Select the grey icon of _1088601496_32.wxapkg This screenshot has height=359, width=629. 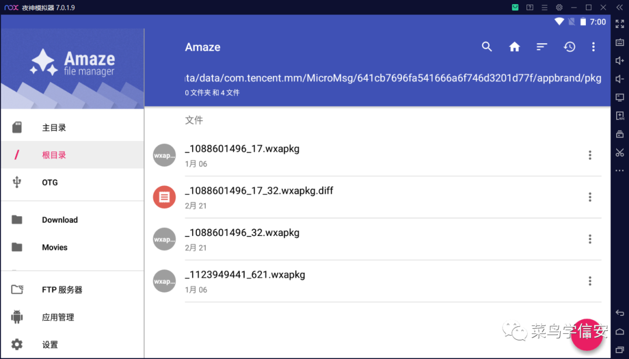click(x=164, y=239)
